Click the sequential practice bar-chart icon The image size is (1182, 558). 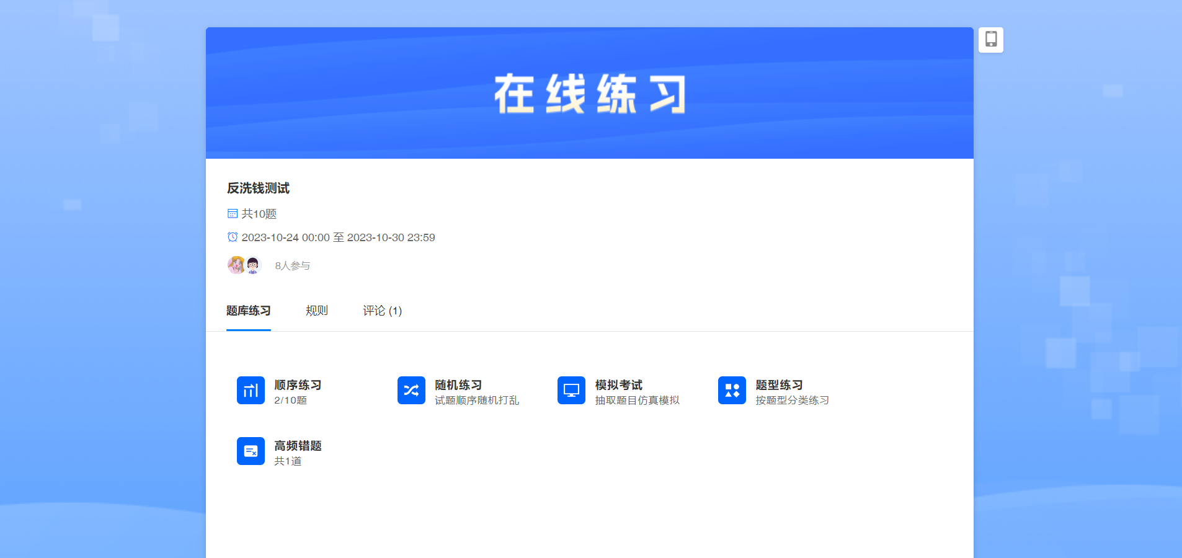251,391
